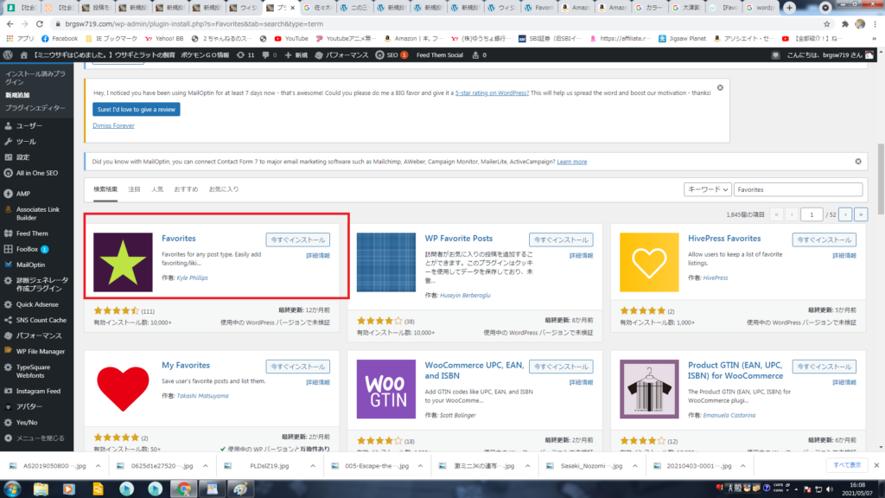This screenshot has width=885, height=498.
Task: Switch to the お気に入り tab
Action: click(x=223, y=188)
